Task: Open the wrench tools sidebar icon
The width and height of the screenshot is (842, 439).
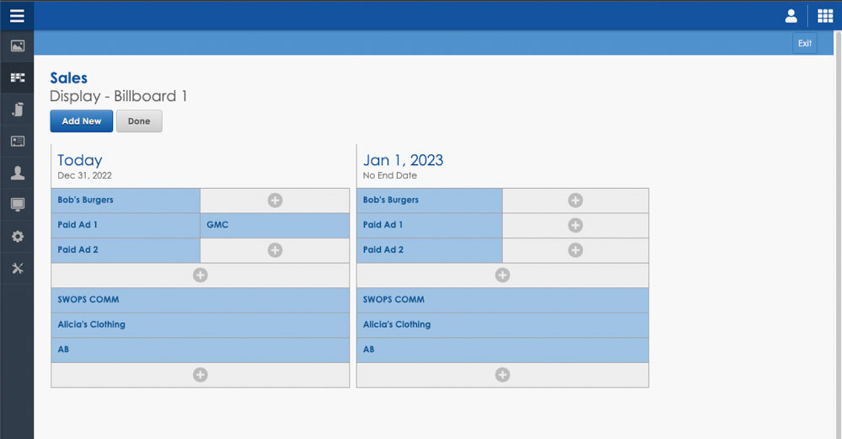Action: [x=17, y=268]
